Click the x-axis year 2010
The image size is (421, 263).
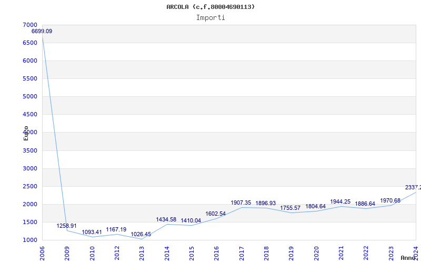pos(92,254)
